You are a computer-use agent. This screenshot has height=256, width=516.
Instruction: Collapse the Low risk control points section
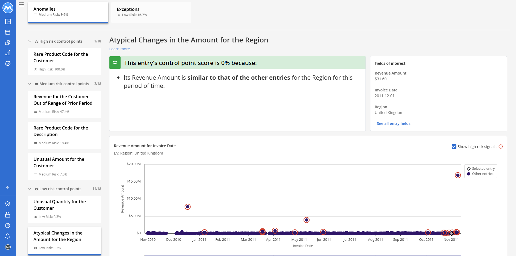(x=30, y=189)
